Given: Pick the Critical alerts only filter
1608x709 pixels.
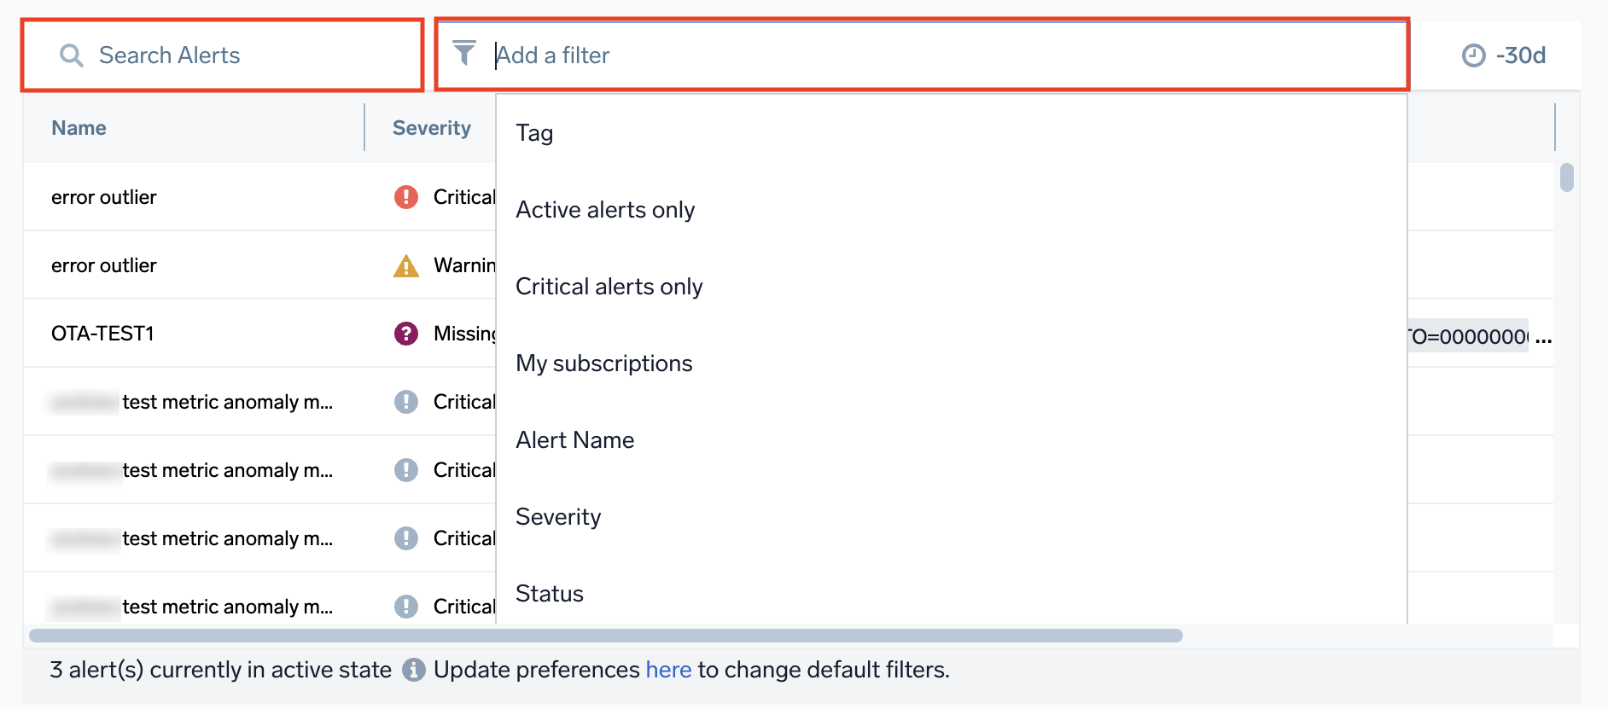Looking at the screenshot, I should click(609, 287).
